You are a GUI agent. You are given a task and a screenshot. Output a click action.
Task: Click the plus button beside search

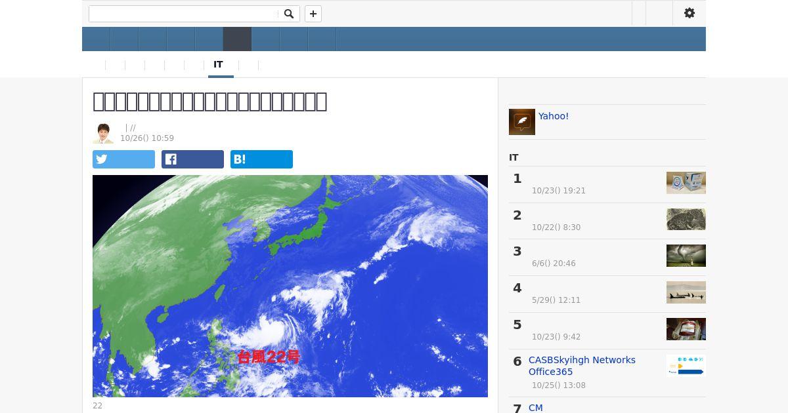(x=313, y=14)
